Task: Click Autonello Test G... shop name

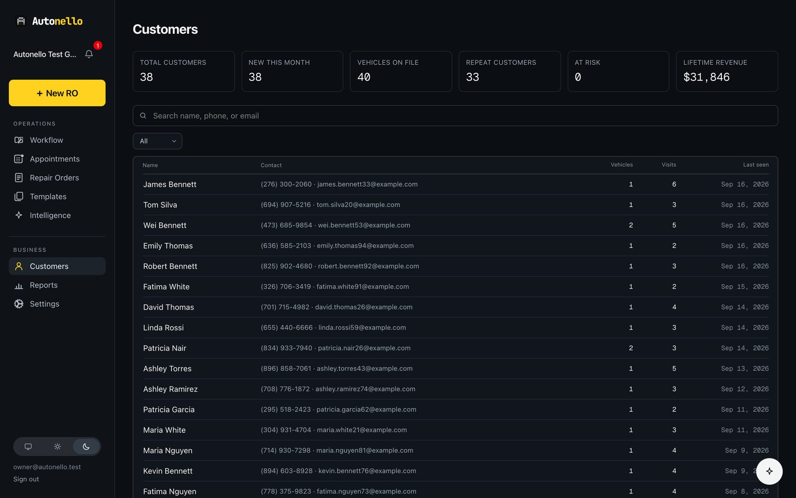Action: click(x=45, y=54)
